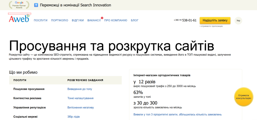Open the ПОСЛУГИ menu
Screen dimensions: 257x120
pyautogui.click(x=41, y=20)
